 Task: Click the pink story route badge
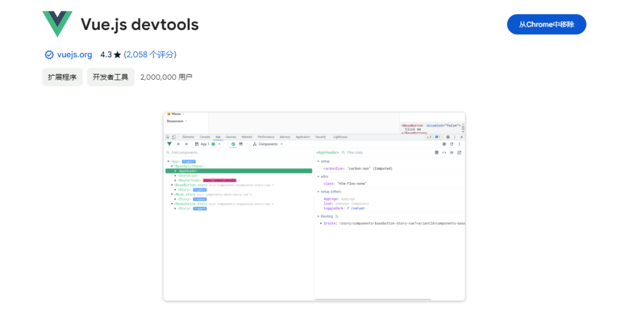[x=220, y=180]
